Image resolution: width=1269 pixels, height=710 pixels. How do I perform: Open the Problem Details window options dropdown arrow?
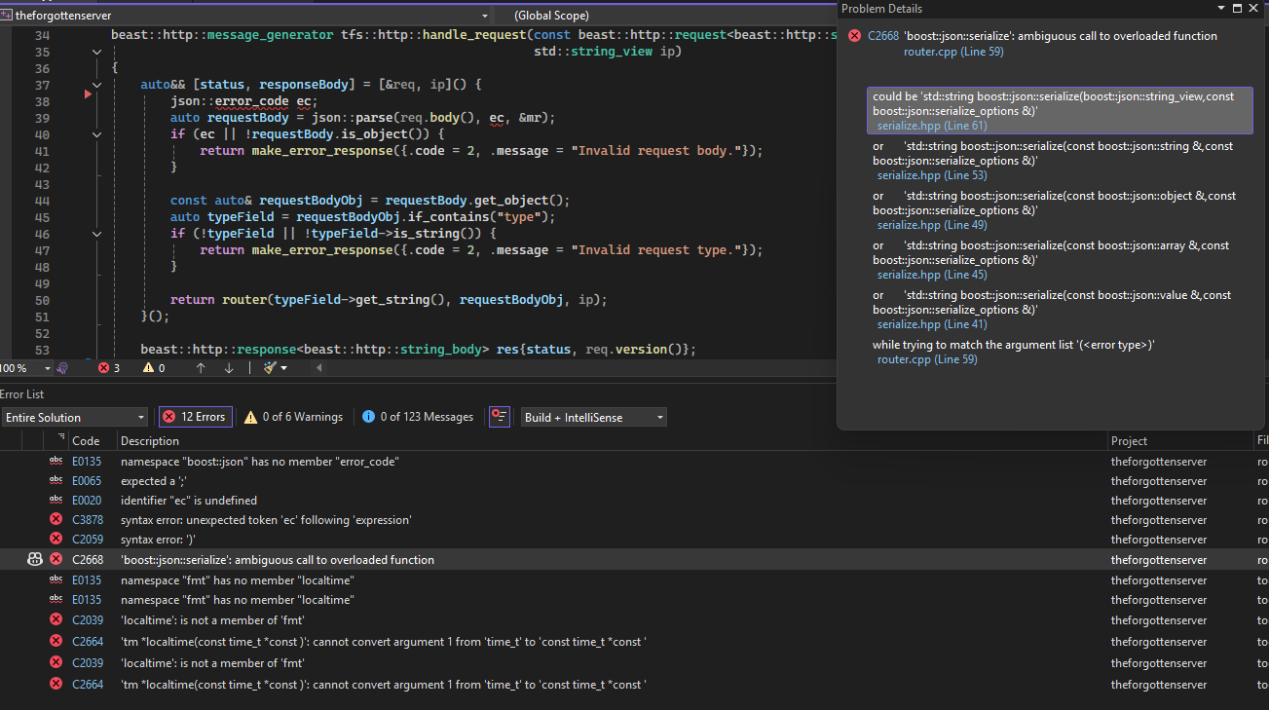[x=1220, y=8]
